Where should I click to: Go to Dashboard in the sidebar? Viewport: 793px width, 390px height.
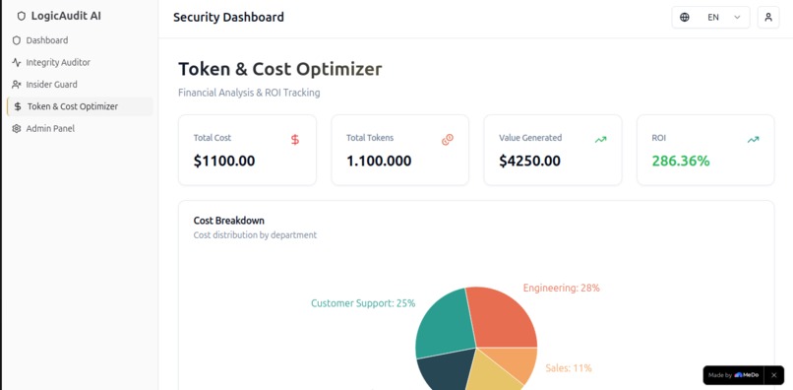[80, 40]
